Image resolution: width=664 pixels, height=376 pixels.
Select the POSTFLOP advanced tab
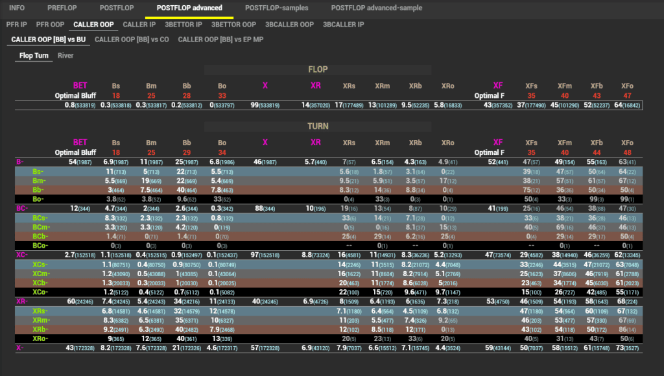[x=189, y=8]
